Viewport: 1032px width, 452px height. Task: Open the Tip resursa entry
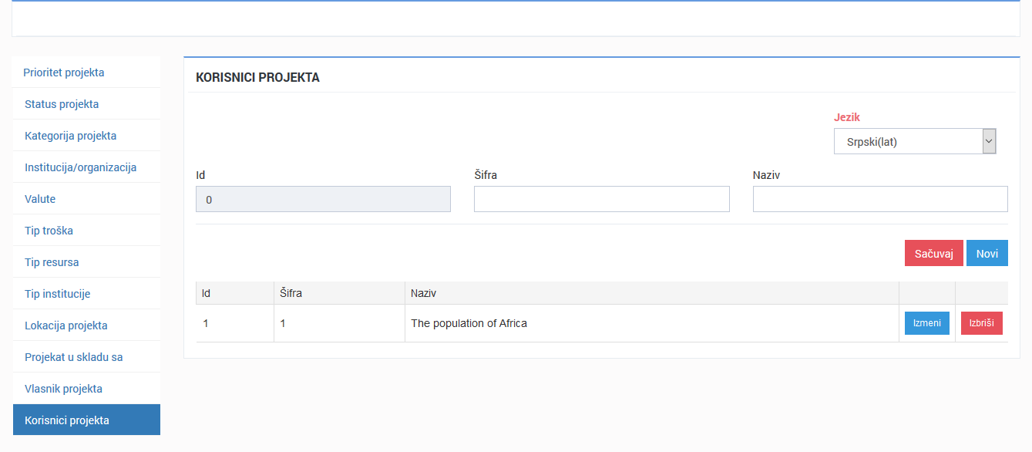point(52,262)
